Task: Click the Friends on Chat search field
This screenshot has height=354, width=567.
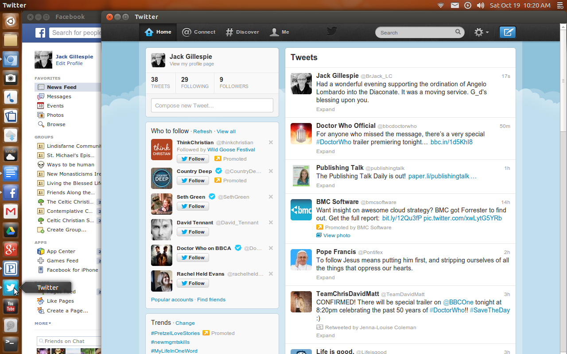Action: click(x=69, y=341)
